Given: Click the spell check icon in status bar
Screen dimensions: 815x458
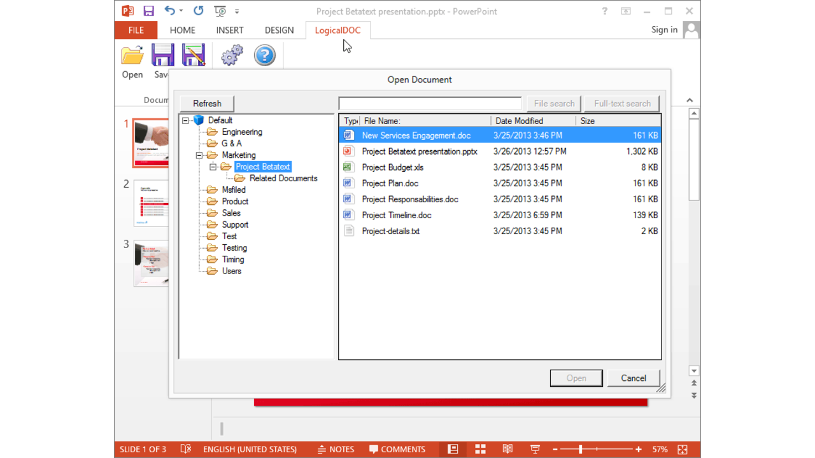Looking at the screenshot, I should pos(185,449).
